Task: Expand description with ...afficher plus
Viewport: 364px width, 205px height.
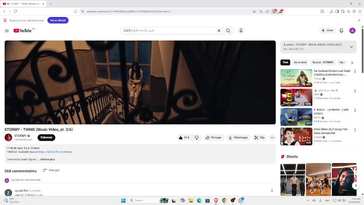Action: 46,159
